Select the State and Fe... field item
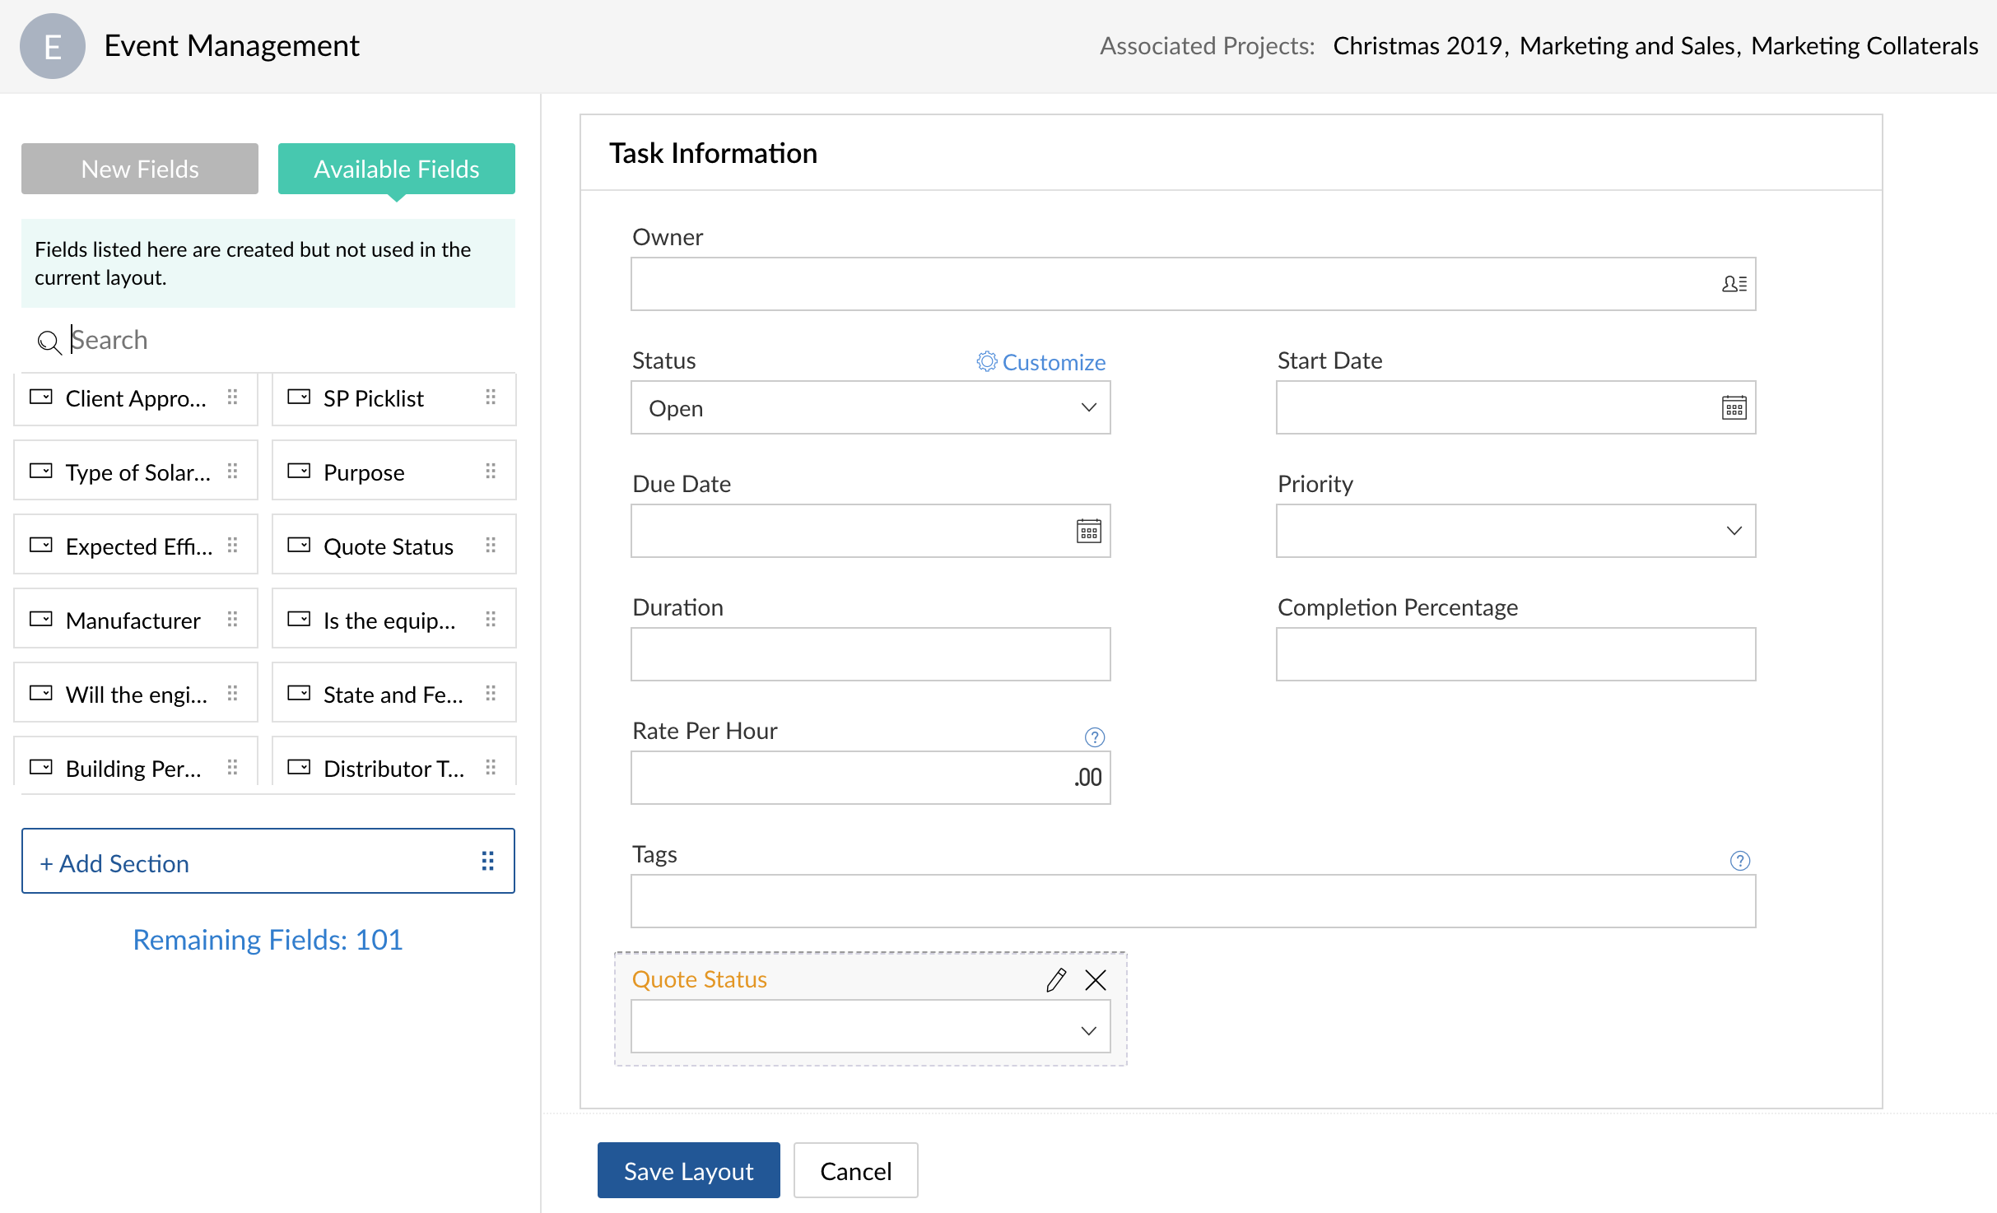Viewport: 1997px width, 1213px height. point(393,693)
